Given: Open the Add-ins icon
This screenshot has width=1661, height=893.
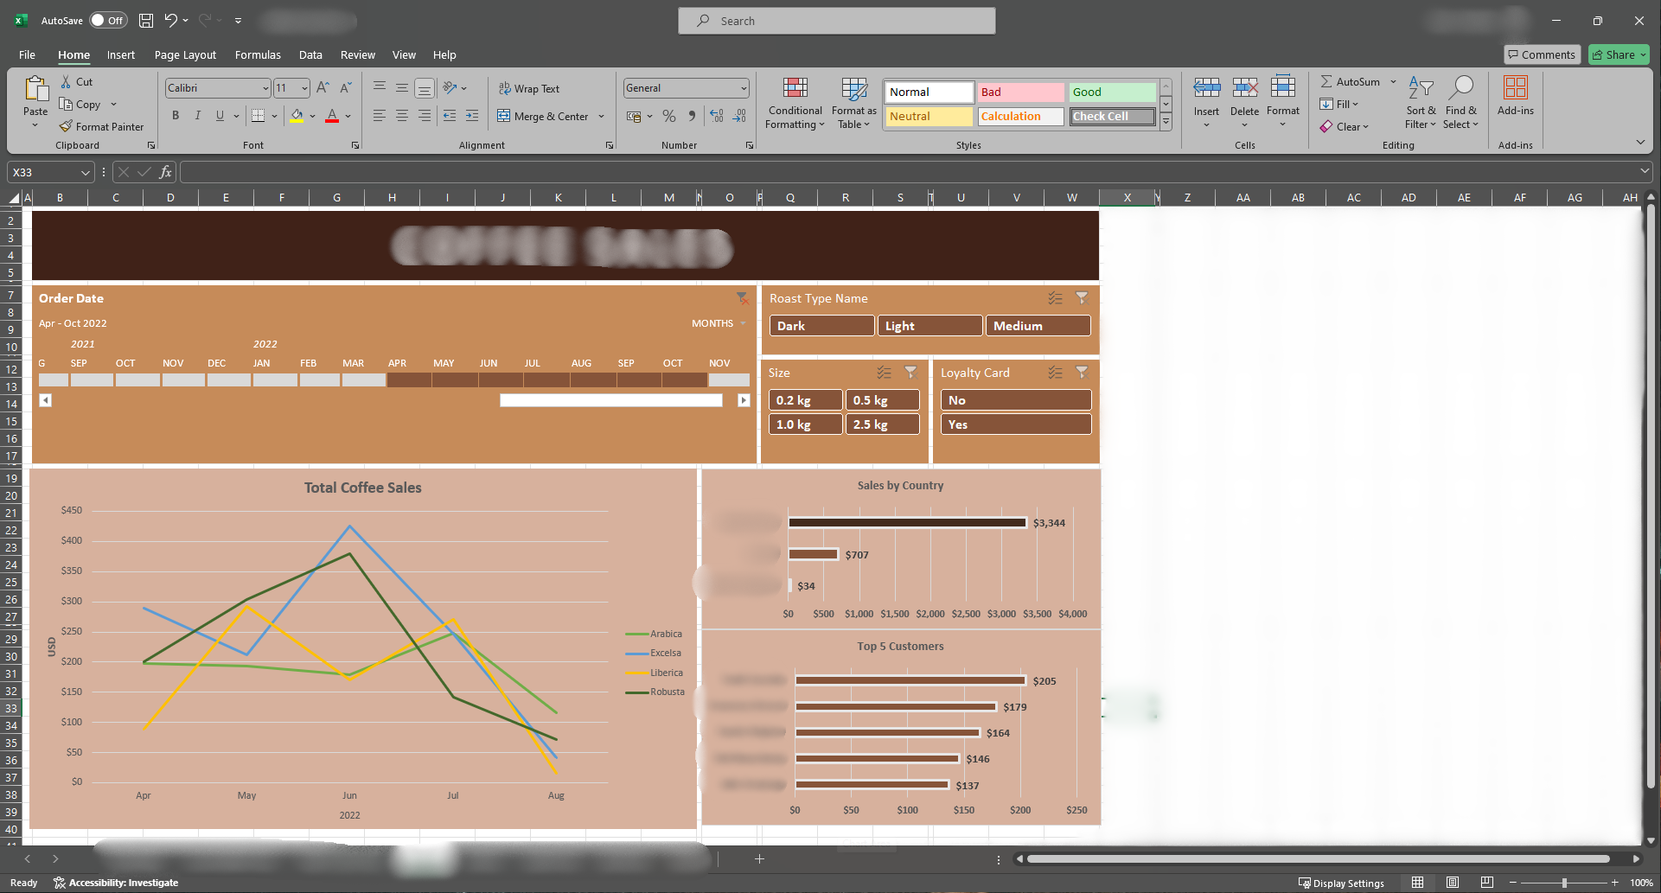Looking at the screenshot, I should [x=1516, y=87].
